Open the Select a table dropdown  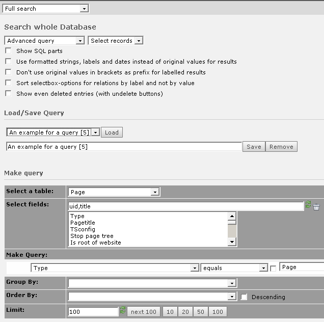point(114,192)
